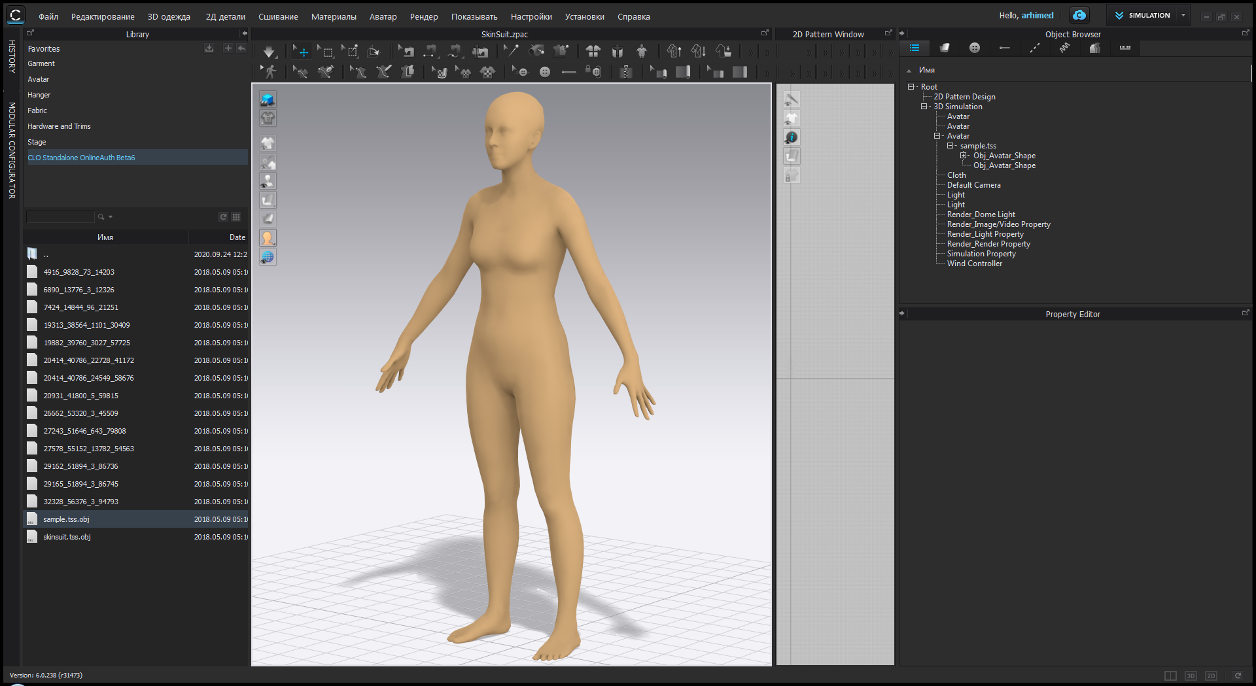
Task: Open the Fabric tab in Object Browser
Action: click(944, 48)
